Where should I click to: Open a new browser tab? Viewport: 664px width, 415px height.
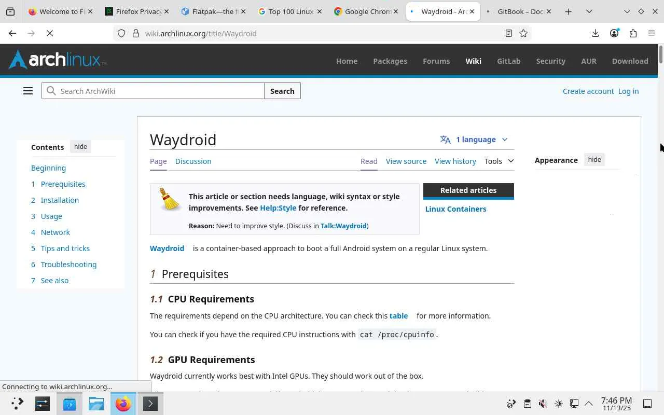(x=568, y=11)
